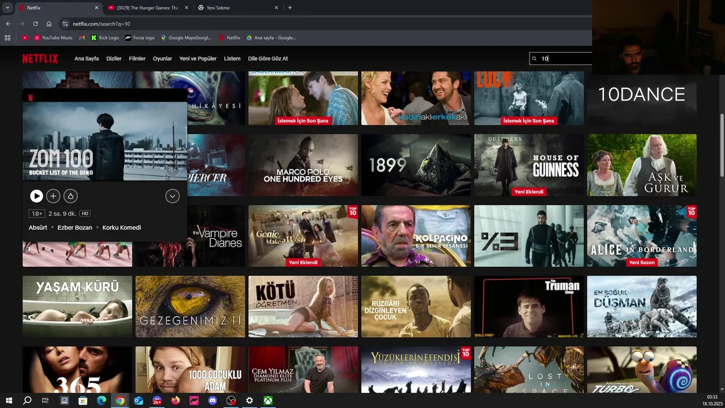Open the 10DANCE title card
This screenshot has height=408, width=725.
642,98
